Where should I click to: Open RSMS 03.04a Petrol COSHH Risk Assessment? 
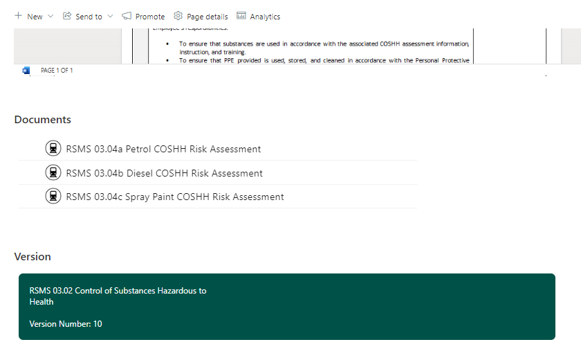tap(163, 149)
